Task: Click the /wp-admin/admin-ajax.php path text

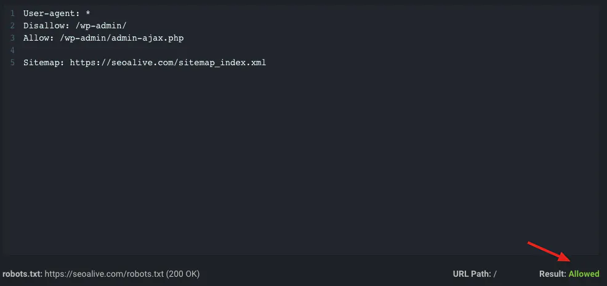Action: [121, 38]
